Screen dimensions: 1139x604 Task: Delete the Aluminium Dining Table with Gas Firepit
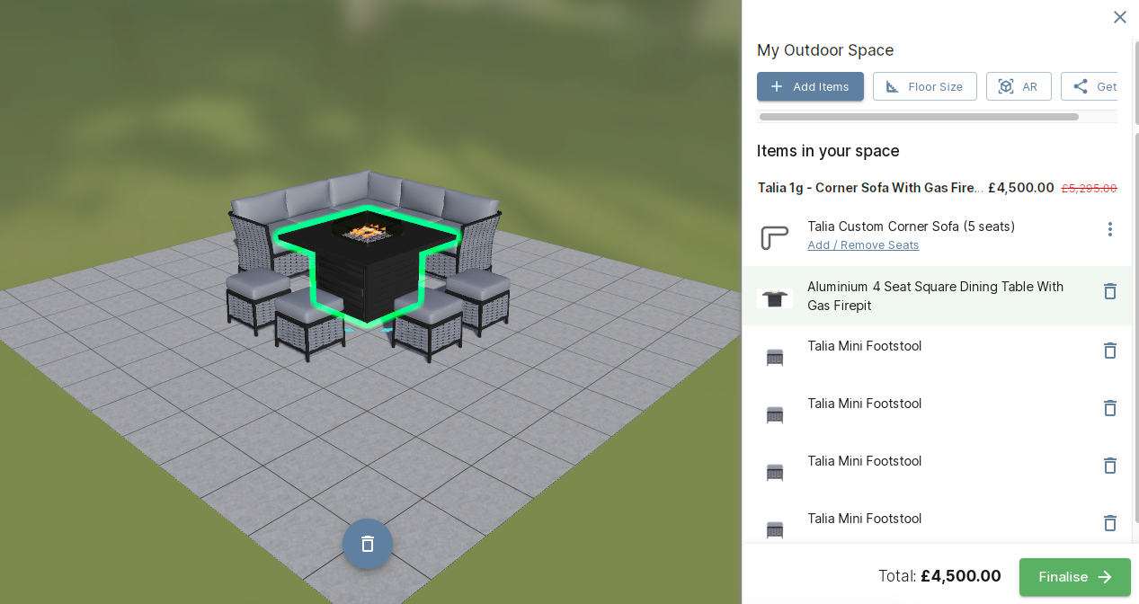(1109, 291)
